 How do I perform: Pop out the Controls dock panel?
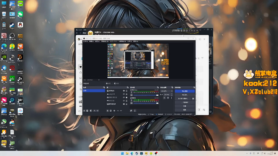194,88
